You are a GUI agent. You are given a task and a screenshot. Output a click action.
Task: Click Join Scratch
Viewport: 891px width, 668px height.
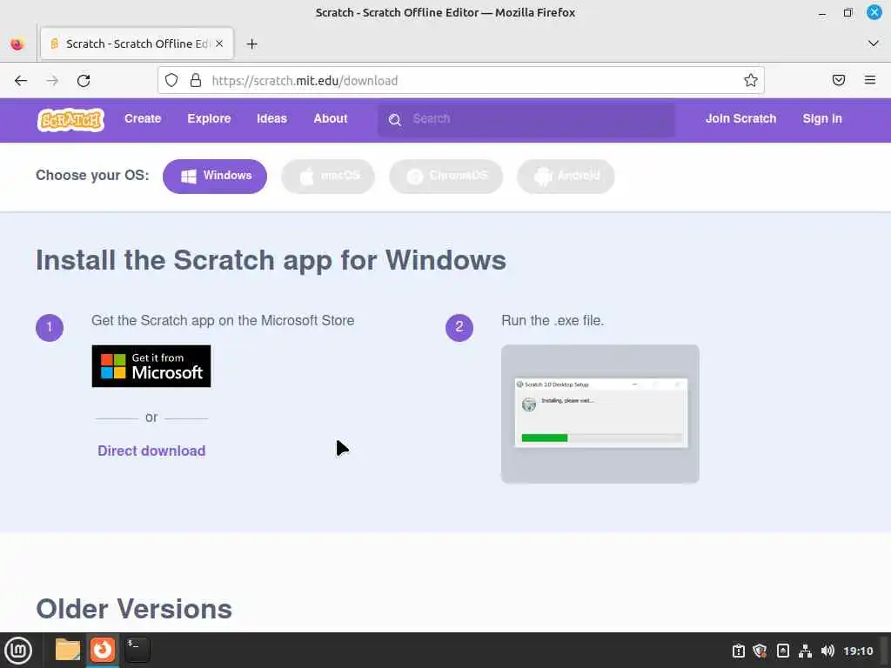pyautogui.click(x=740, y=118)
